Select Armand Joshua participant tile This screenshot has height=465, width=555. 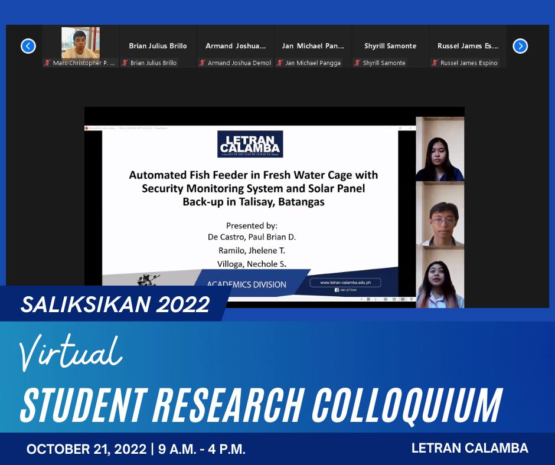(x=236, y=46)
